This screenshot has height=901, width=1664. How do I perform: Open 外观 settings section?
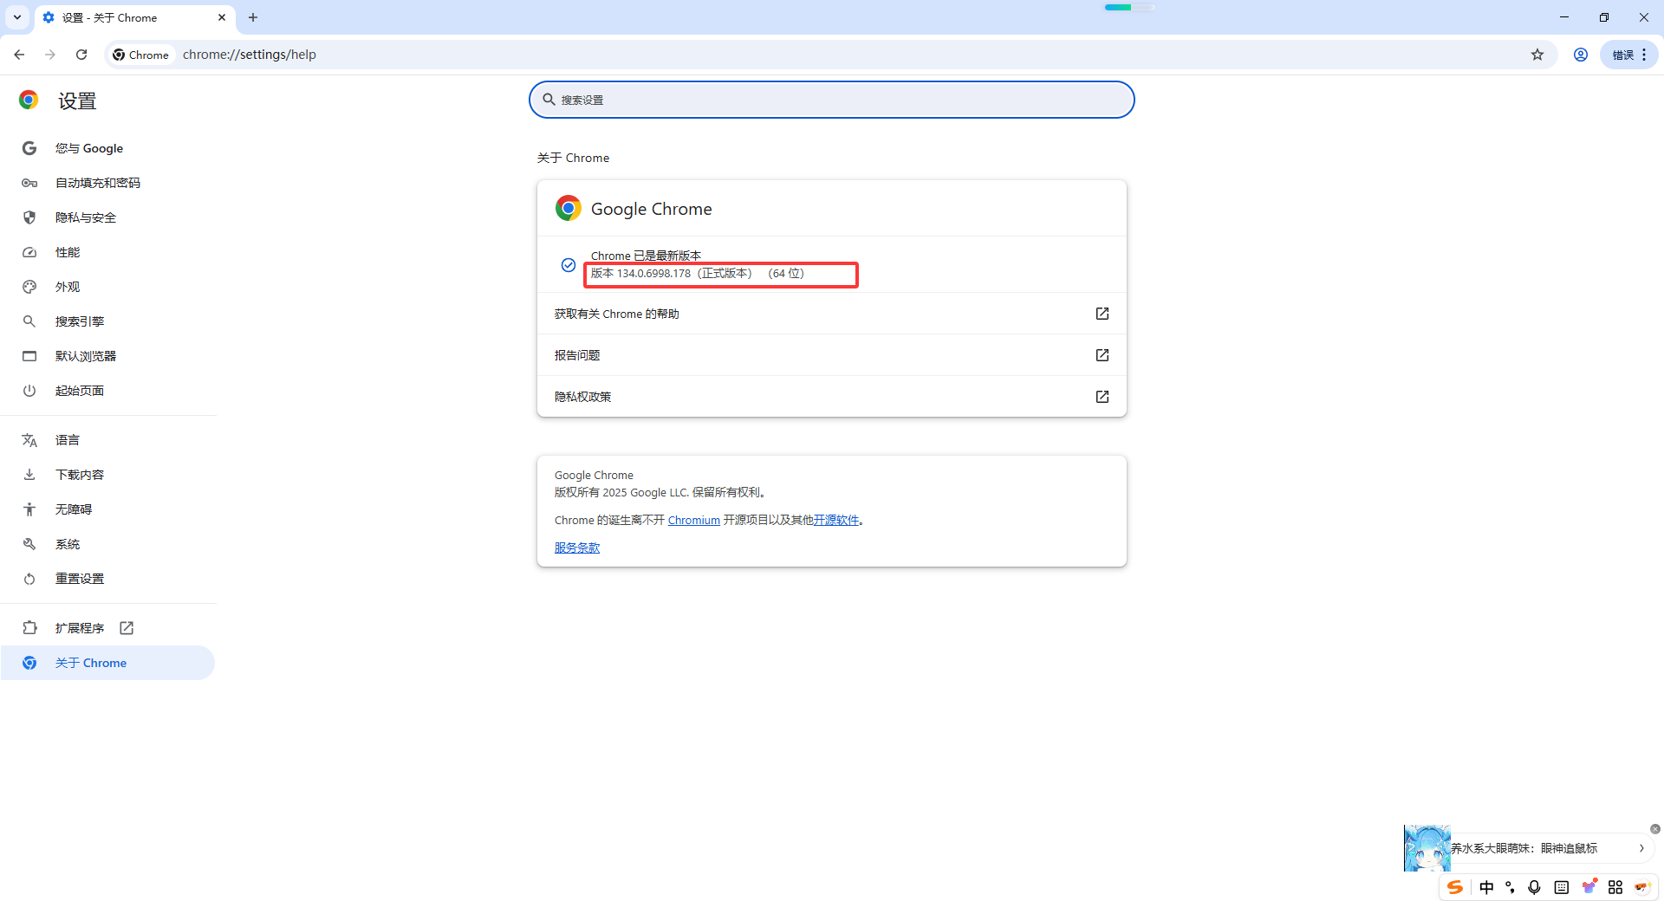coord(107,287)
